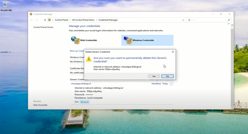Screen dimensions: 248x134
Task: Click the dialog's Internet or network address line
Action: 118,67
